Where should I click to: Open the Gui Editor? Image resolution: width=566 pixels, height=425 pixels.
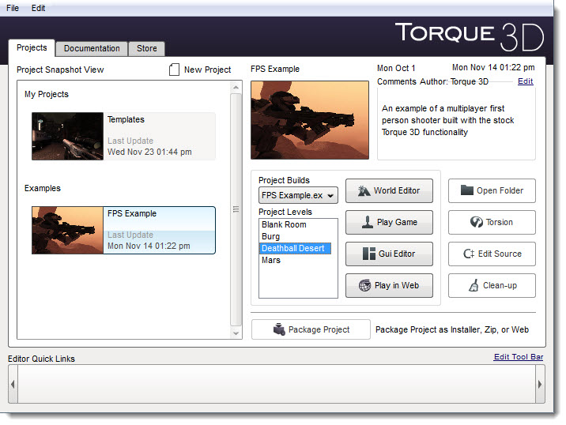tap(389, 254)
